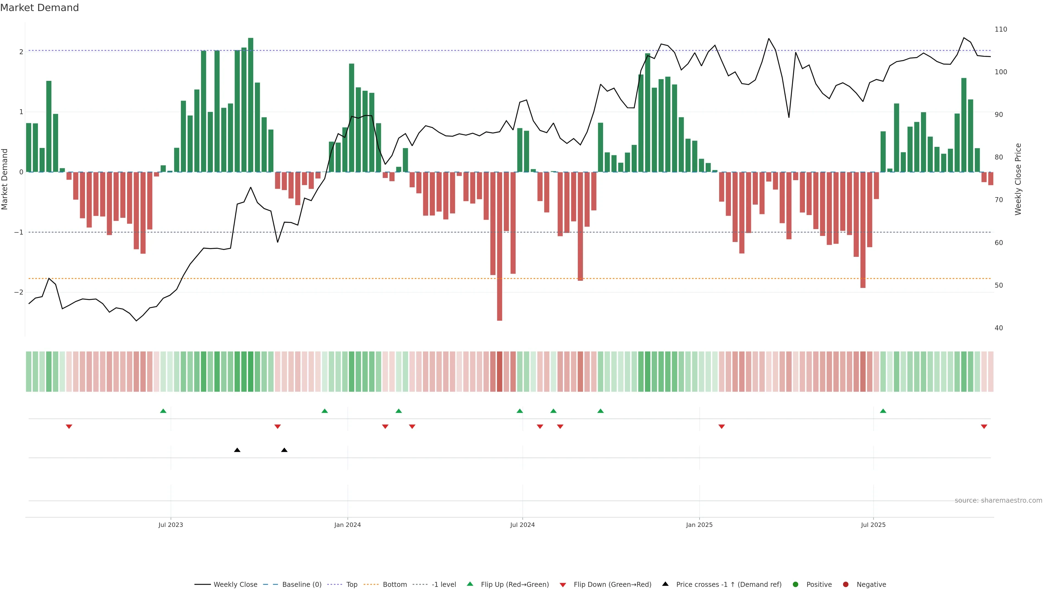Click the green Positive legend dot
This screenshot has width=1056, height=594.
[x=795, y=584]
